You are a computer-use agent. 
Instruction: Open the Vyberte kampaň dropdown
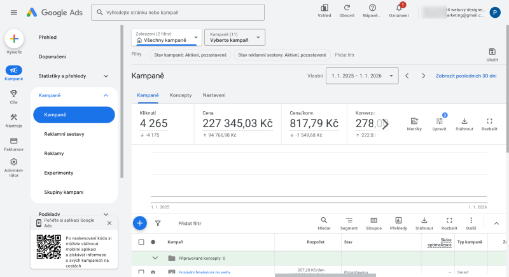[235, 37]
